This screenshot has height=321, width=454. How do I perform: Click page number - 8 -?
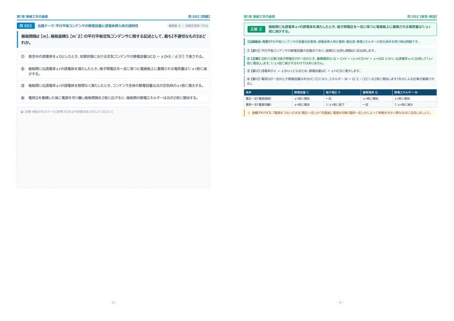click(113, 302)
